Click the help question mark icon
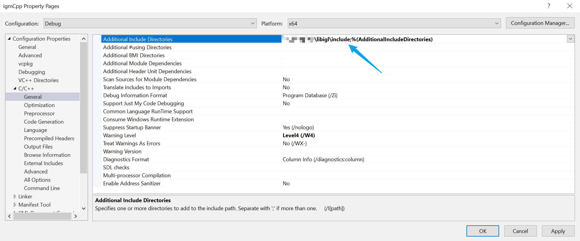Screen dimensions: 580x241 point(549,6)
